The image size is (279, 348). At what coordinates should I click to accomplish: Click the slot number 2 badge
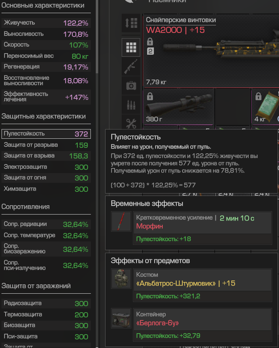point(150,51)
